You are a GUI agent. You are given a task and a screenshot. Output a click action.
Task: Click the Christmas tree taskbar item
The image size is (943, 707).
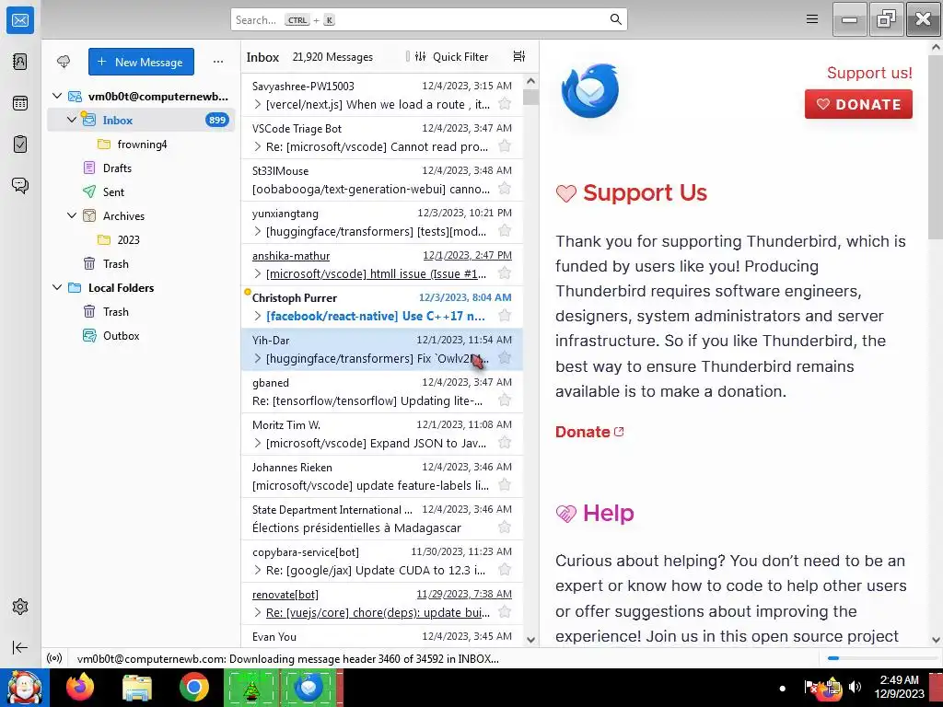click(x=251, y=687)
